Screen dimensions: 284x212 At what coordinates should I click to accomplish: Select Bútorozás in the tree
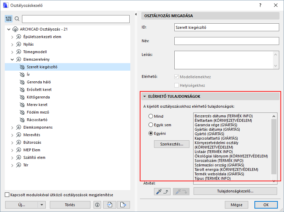[32, 143]
